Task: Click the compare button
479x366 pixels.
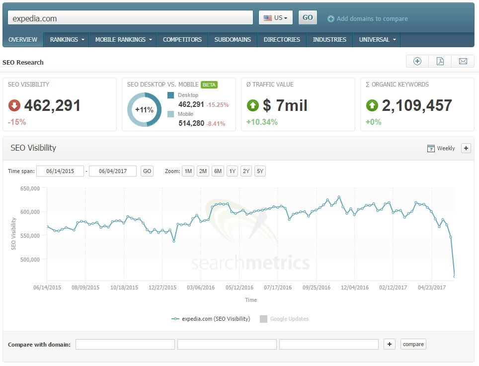Action: [413, 344]
